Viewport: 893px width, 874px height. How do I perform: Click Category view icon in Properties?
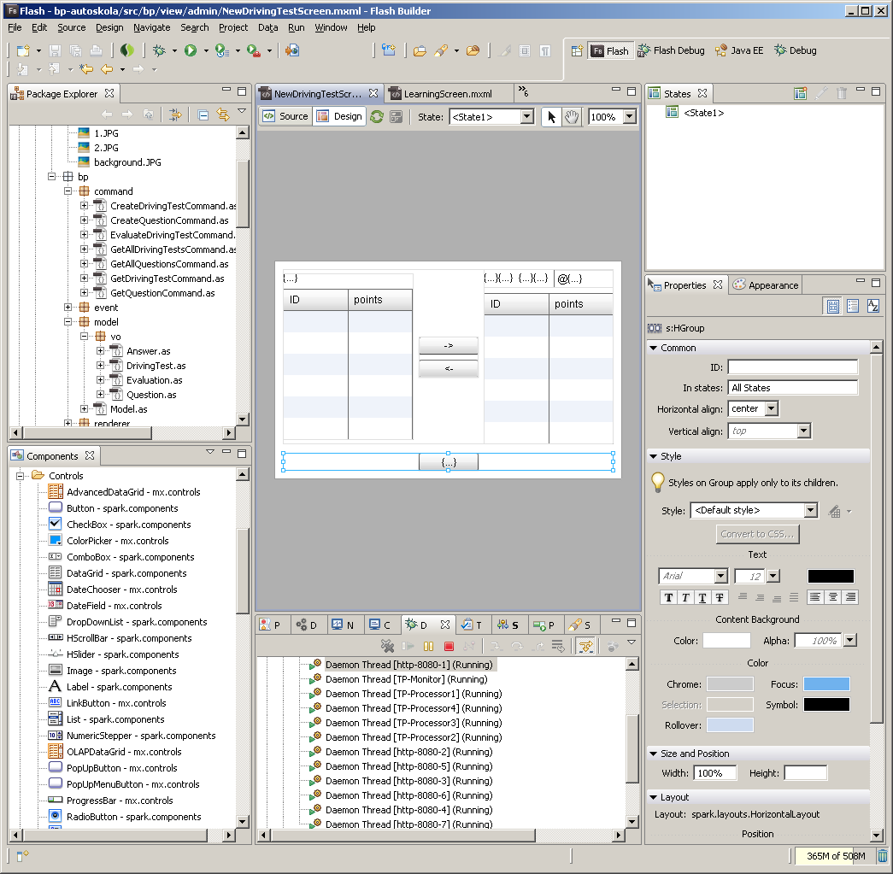click(x=853, y=306)
